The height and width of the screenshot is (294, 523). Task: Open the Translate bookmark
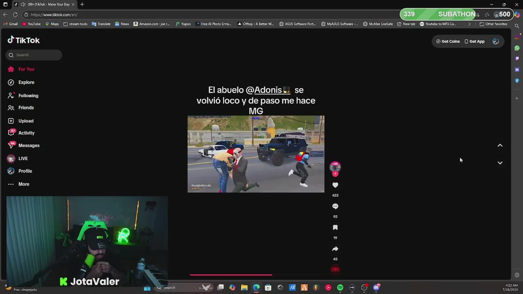coord(101,24)
